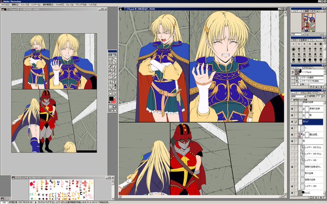Toggle the preserve transparency checkbox in Layers
The height and width of the screenshot is (204, 327).
[292, 100]
